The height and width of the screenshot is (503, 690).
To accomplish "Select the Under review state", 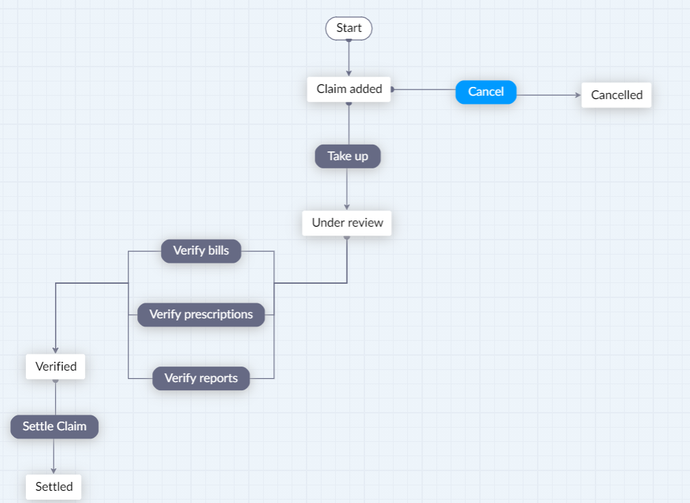I will 347,223.
